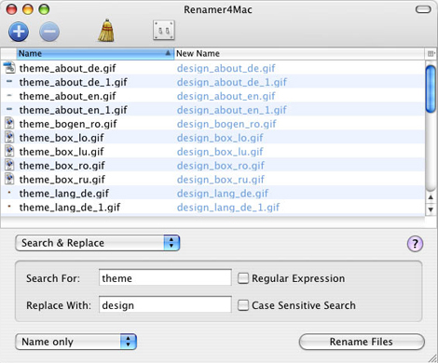Click the icon beside theme_about_en_1.gif

coord(9,109)
